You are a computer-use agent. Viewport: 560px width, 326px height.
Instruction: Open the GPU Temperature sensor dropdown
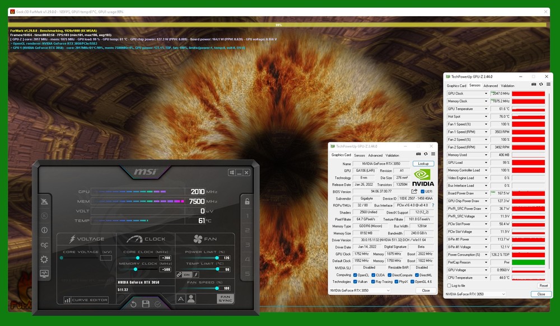point(486,109)
